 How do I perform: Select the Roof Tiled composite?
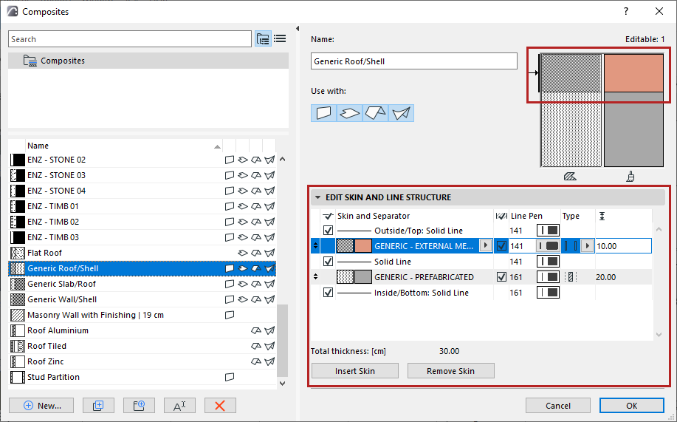[x=142, y=346]
